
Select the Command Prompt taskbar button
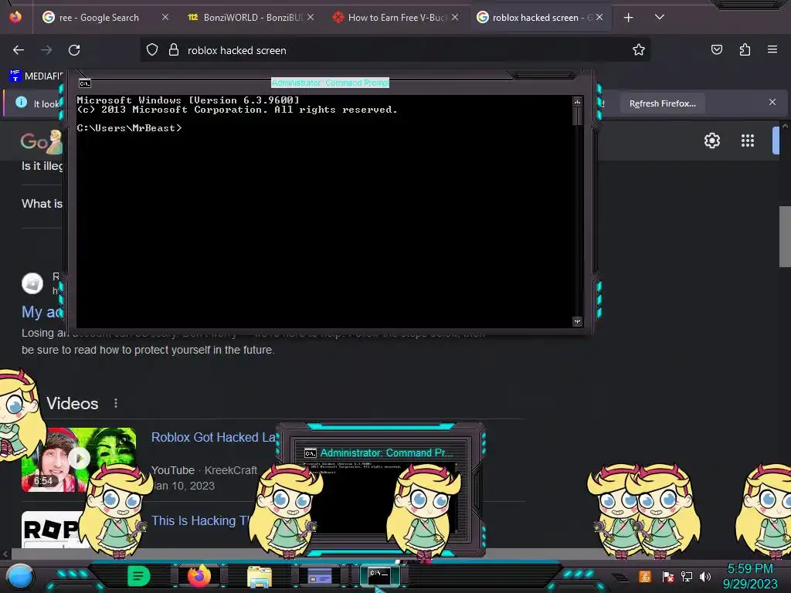[x=380, y=574]
